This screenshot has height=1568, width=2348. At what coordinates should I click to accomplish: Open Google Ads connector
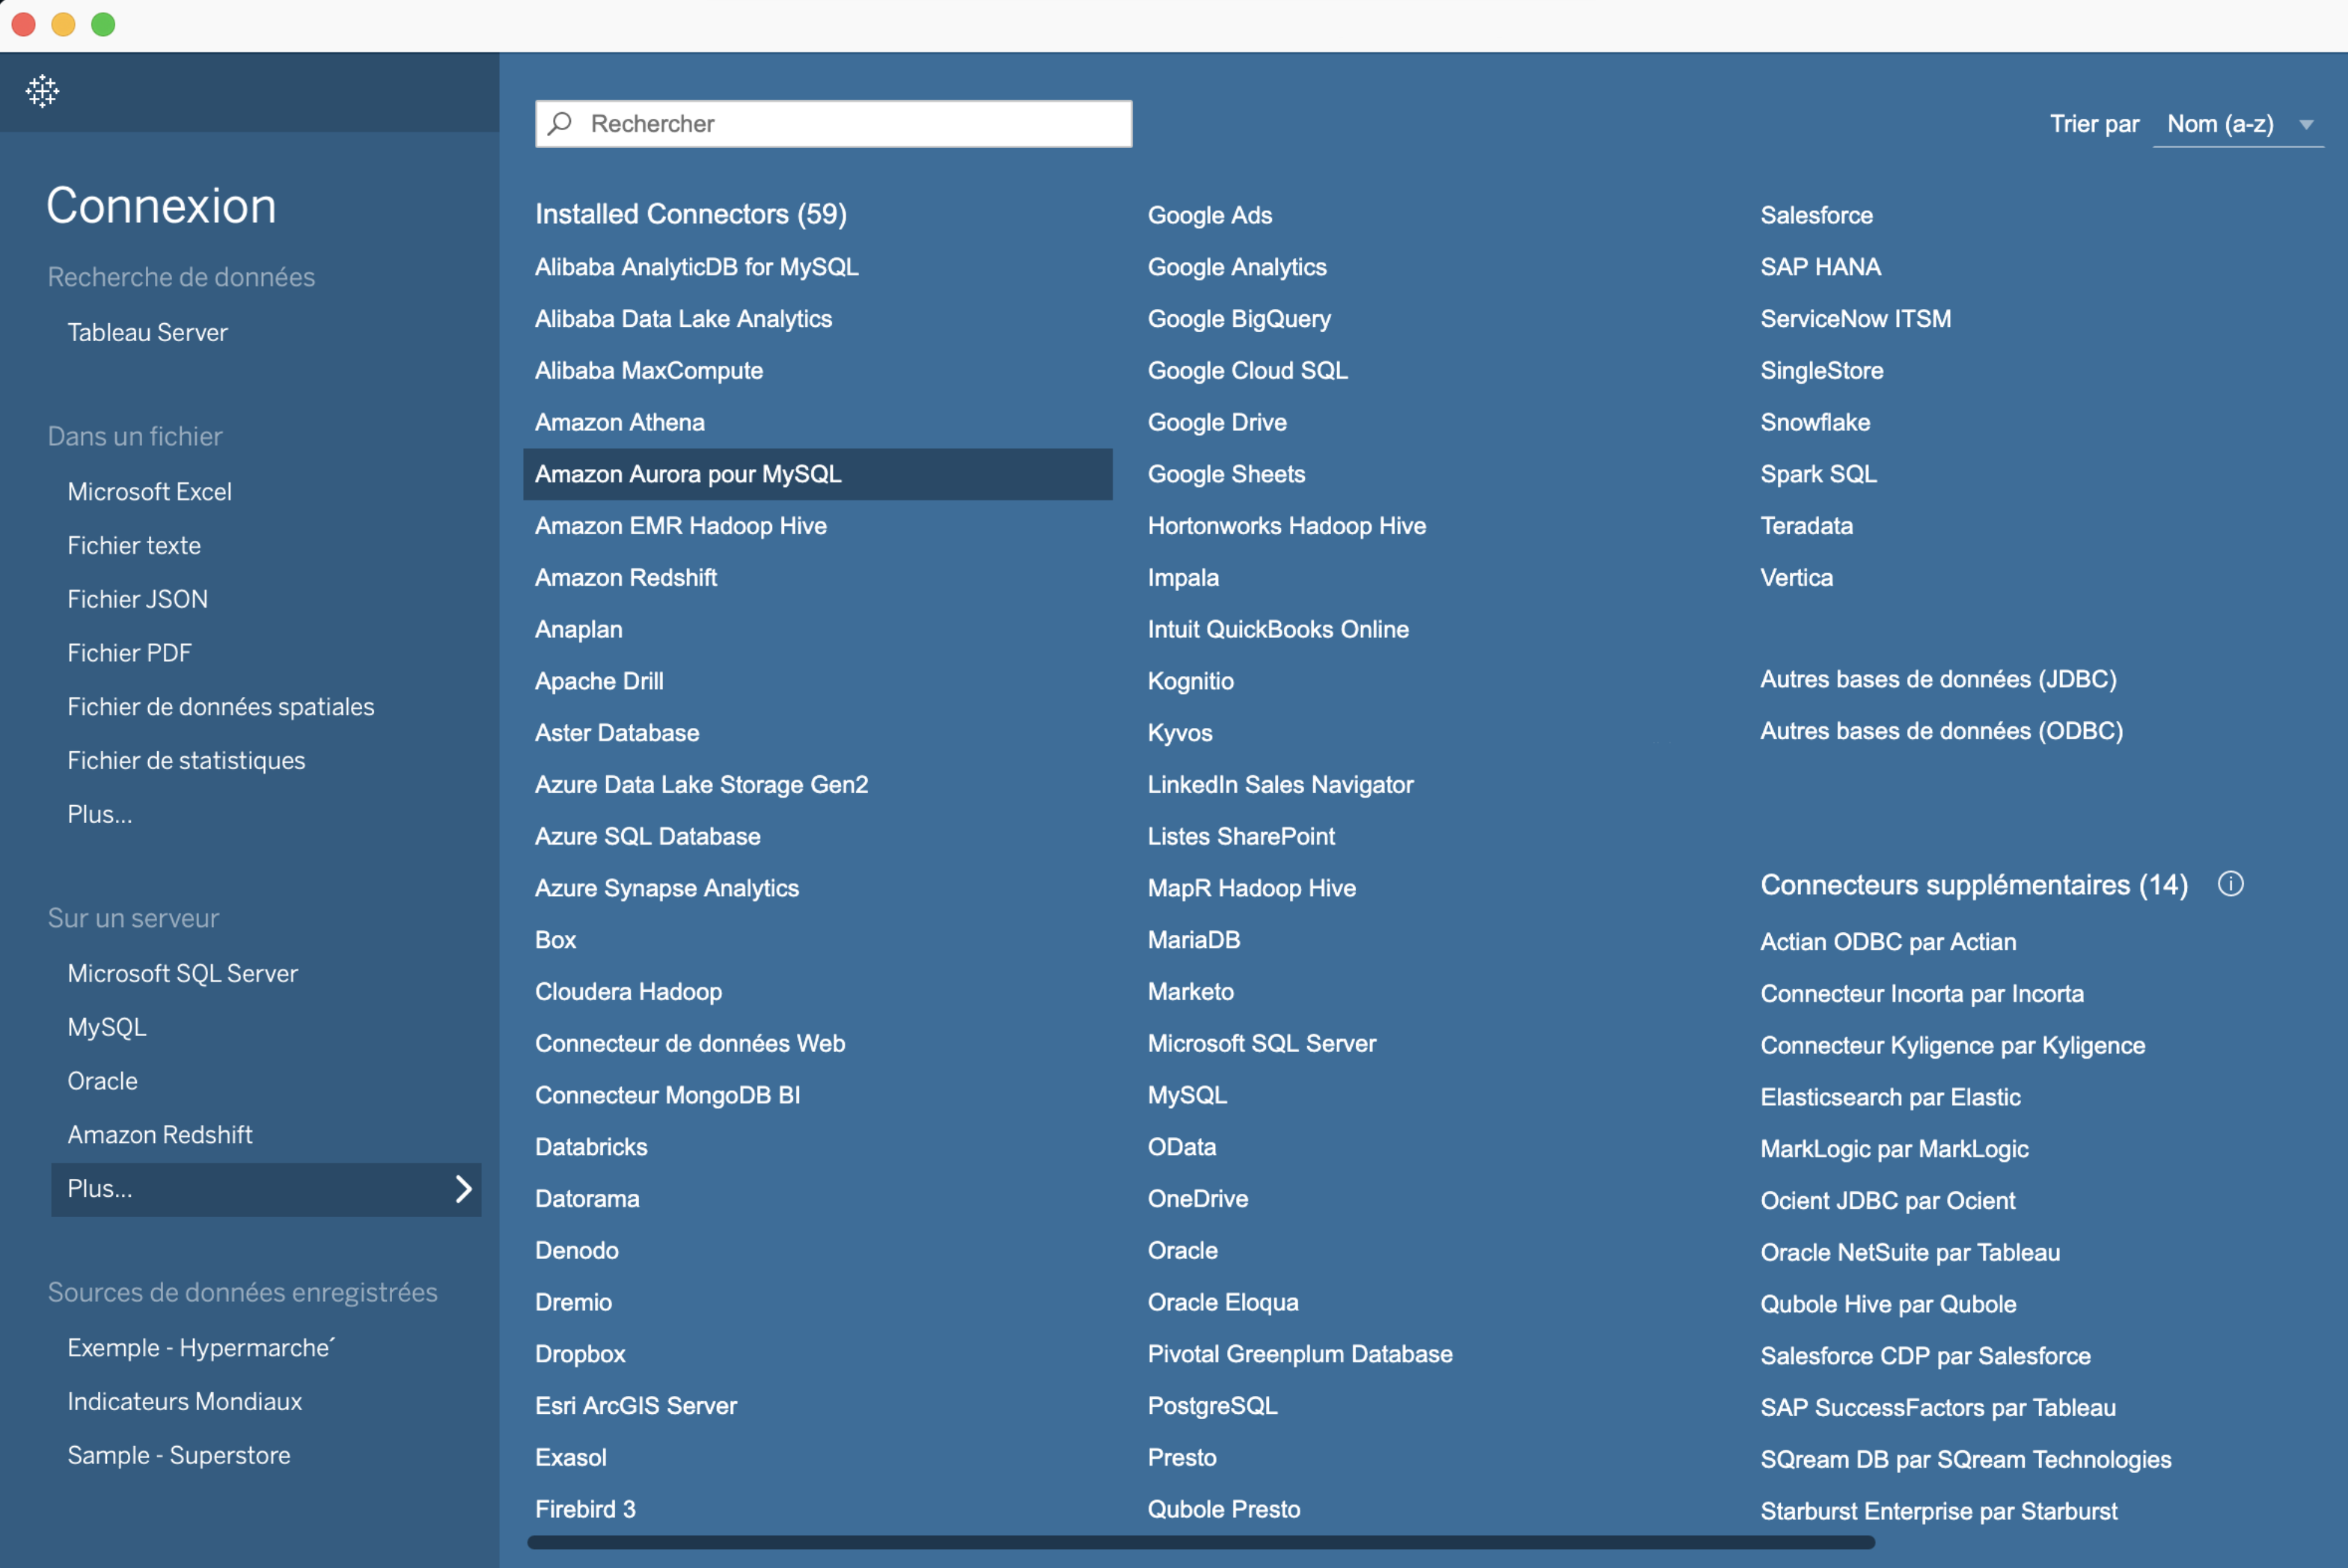click(x=1209, y=215)
